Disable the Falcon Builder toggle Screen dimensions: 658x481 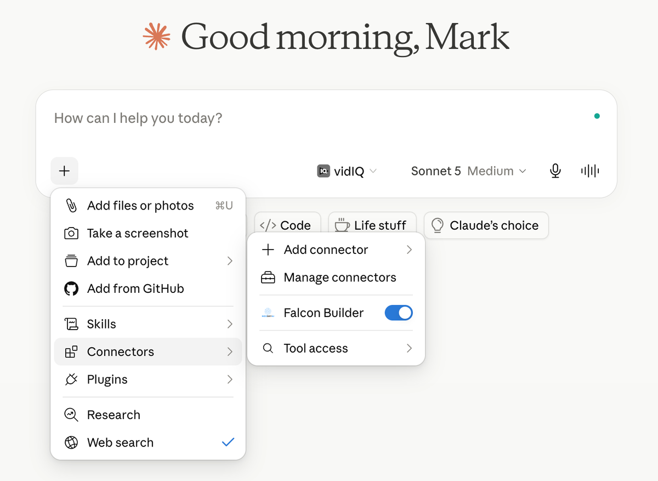[x=399, y=313]
